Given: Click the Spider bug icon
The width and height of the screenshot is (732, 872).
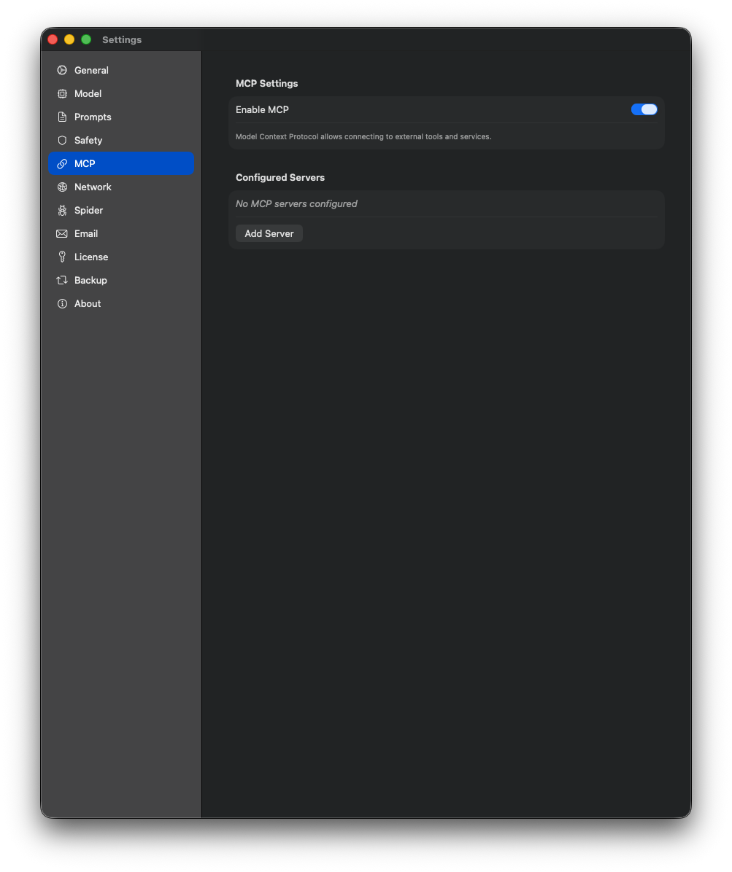Looking at the screenshot, I should pos(62,210).
